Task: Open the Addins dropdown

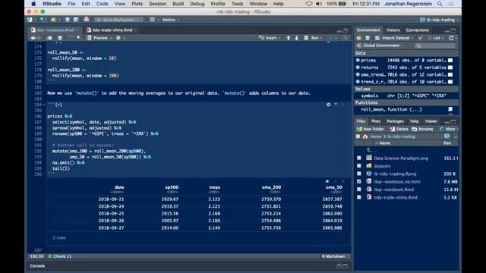Action: tap(170, 20)
